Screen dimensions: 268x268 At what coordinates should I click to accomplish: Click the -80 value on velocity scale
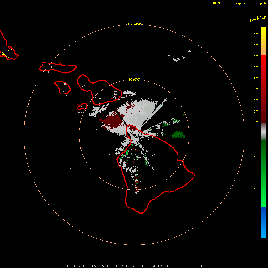tap(255, 222)
